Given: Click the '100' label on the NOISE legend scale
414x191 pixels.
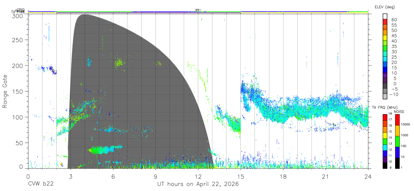Looking at the screenshot, I should pos(404,146).
